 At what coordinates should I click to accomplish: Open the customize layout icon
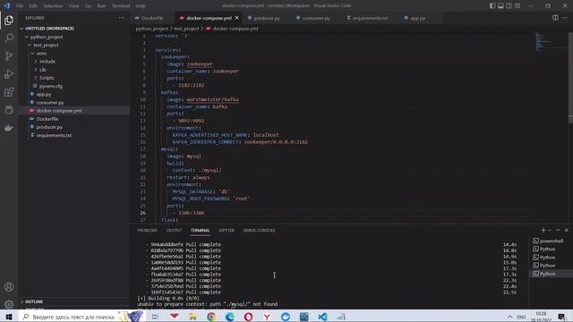tap(517, 5)
